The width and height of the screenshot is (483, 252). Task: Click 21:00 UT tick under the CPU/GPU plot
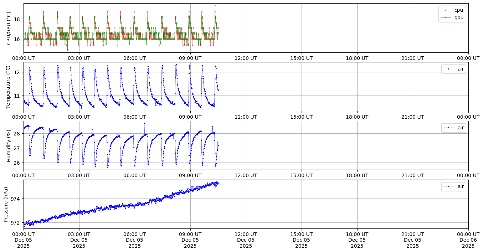coord(413,58)
